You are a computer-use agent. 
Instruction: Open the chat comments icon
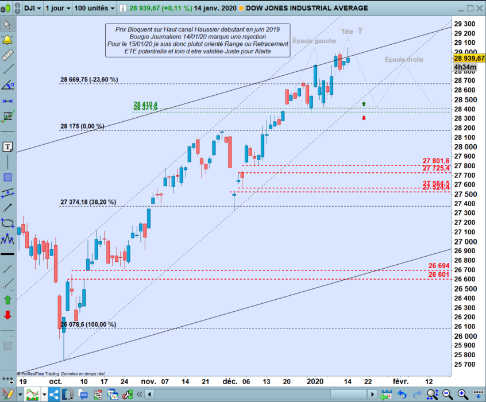(x=83, y=395)
